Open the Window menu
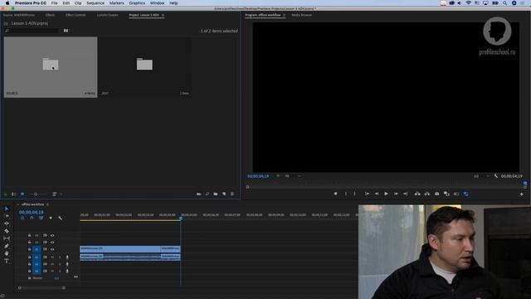This screenshot has height=299, width=531. point(157,3)
